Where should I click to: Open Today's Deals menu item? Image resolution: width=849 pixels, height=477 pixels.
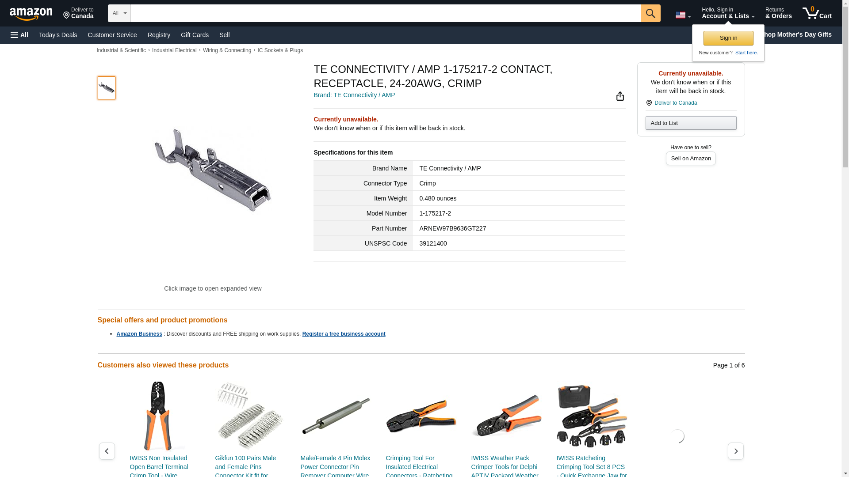click(x=58, y=35)
